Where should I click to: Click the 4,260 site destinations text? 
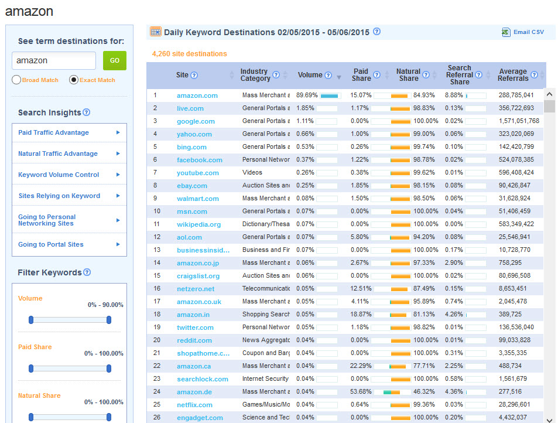click(189, 54)
